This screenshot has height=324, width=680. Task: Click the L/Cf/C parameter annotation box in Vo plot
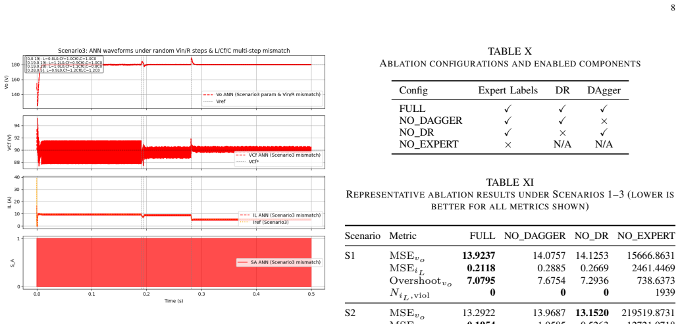pyautogui.click(x=64, y=64)
